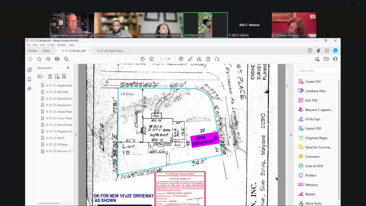Close the Bookmarks panel
The width and height of the screenshot is (366, 206).
tap(68, 68)
